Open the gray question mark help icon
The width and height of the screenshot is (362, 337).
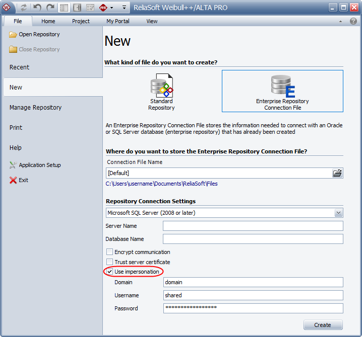point(353,21)
